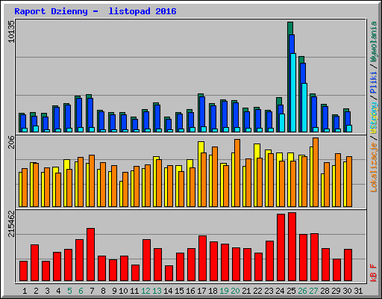Click day label 25 on the x-axis

291,291
